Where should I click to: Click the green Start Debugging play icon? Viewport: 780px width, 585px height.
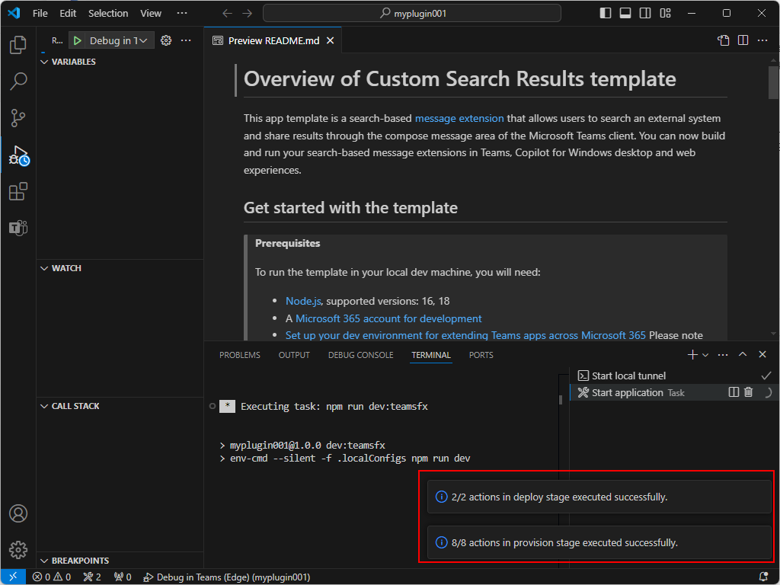77,41
